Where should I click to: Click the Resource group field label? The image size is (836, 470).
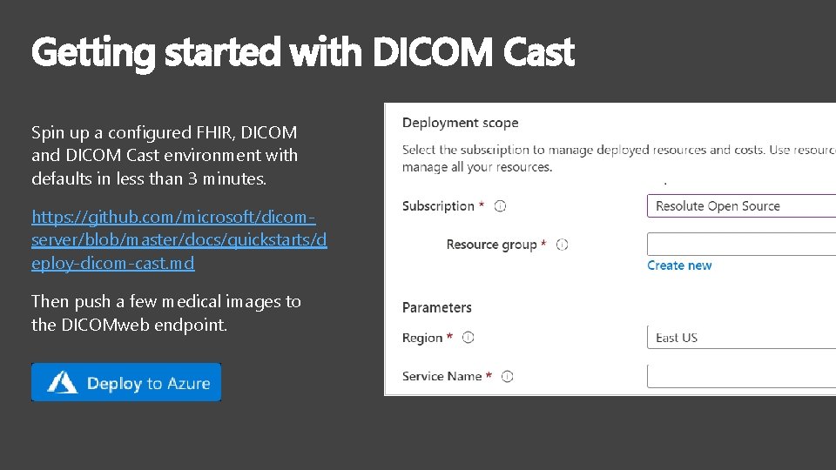click(491, 245)
